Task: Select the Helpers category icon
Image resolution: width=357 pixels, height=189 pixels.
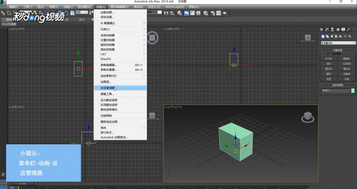Action: tap(341, 36)
